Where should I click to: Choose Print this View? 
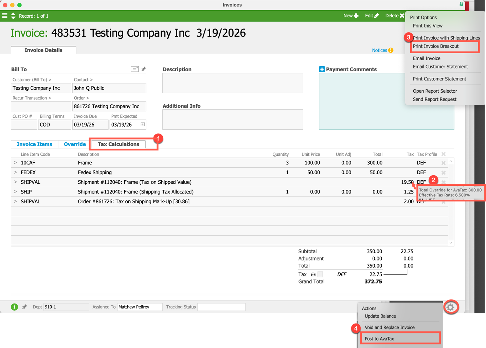[x=428, y=26]
